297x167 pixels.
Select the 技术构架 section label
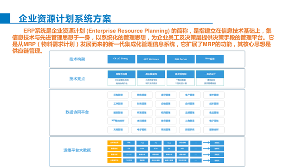77,59
